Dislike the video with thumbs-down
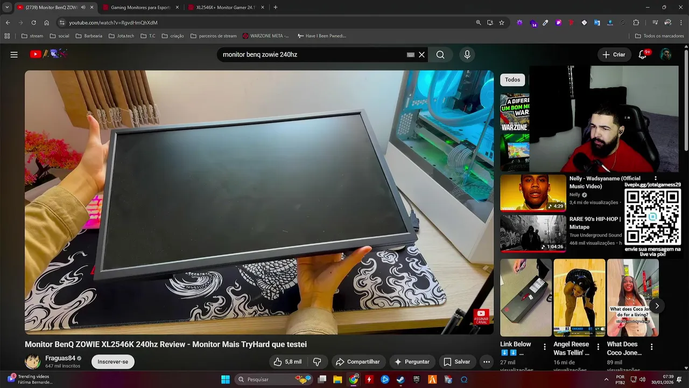 click(x=317, y=362)
